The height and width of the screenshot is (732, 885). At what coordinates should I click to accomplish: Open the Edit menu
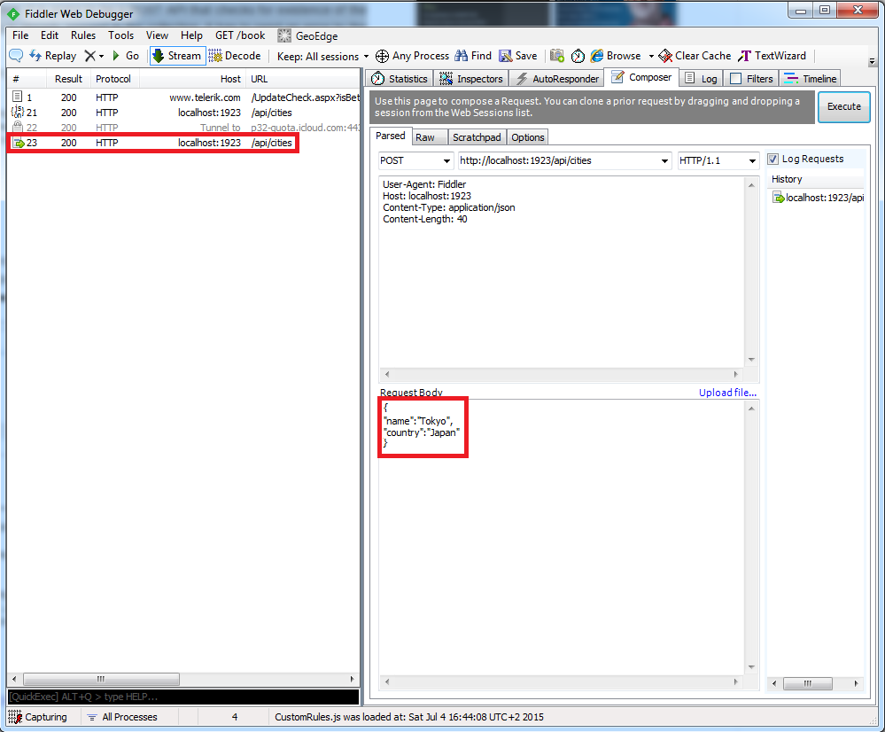click(50, 35)
